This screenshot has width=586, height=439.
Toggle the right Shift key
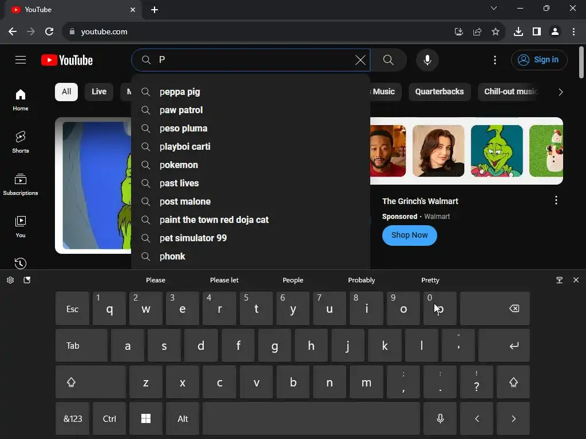(513, 382)
